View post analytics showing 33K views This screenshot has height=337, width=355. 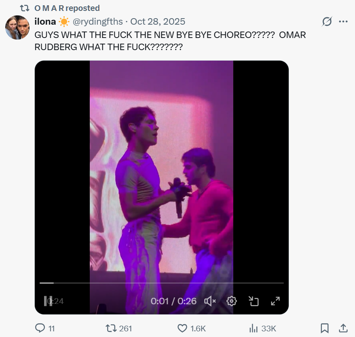tap(254, 328)
